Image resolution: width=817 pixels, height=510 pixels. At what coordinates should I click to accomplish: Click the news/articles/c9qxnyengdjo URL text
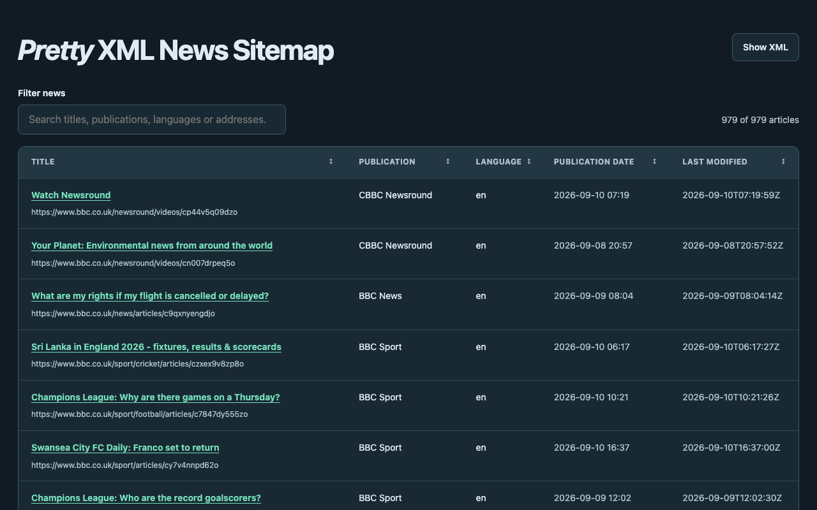click(123, 314)
